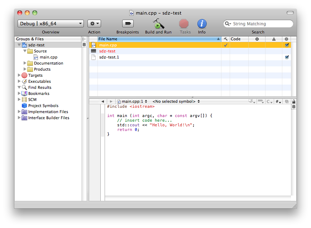
Task: Select the main.cpp row in file list
Action: point(190,45)
